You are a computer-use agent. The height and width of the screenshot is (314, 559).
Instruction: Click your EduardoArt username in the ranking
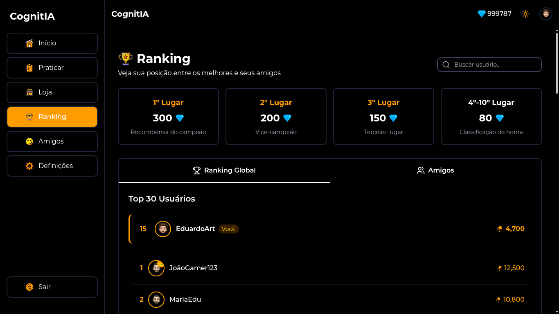pos(195,229)
